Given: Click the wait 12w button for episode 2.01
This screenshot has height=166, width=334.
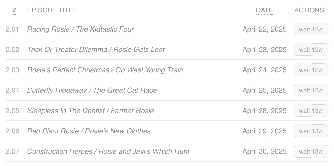Looking at the screenshot, I should tap(311, 29).
